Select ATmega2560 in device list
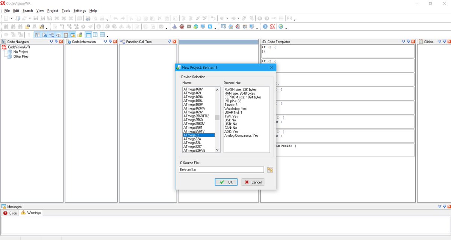Image resolution: width=451 pixels, height=240 pixels. pyautogui.click(x=198, y=120)
